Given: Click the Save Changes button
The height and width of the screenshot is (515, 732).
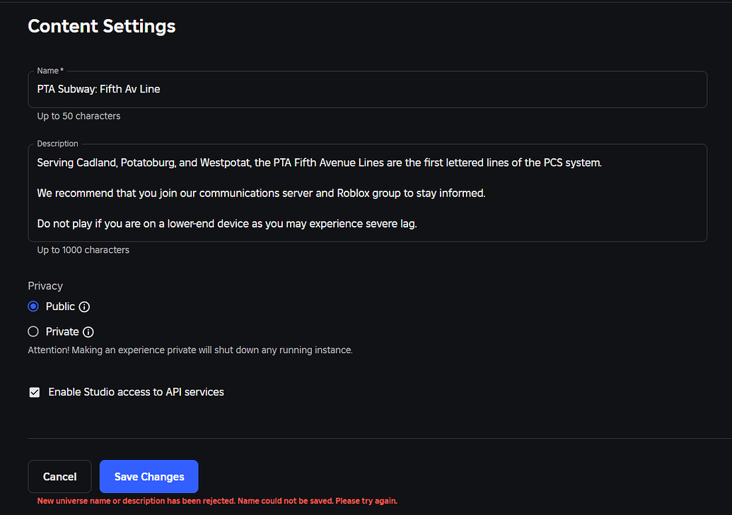Looking at the screenshot, I should (x=149, y=476).
